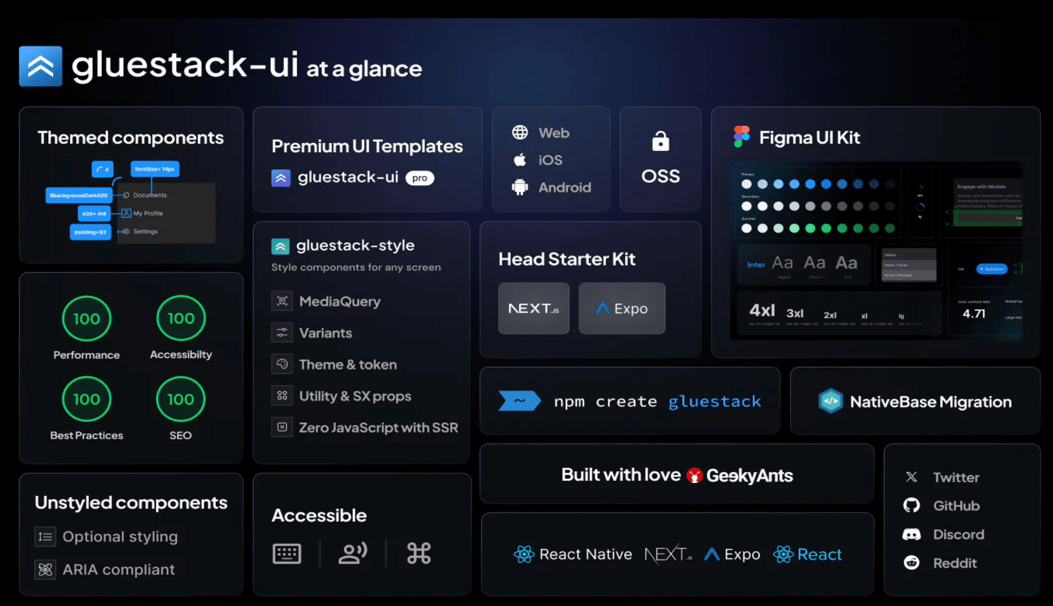The height and width of the screenshot is (606, 1053).
Task: Click the 'Figma UI Kit' heading
Action: [x=809, y=137]
